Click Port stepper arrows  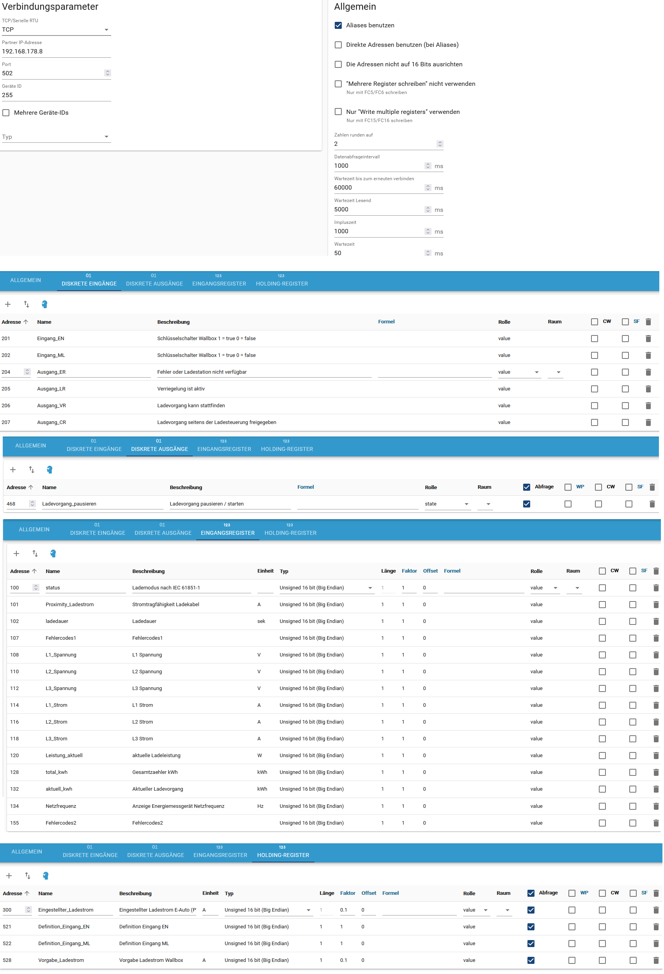(x=107, y=73)
